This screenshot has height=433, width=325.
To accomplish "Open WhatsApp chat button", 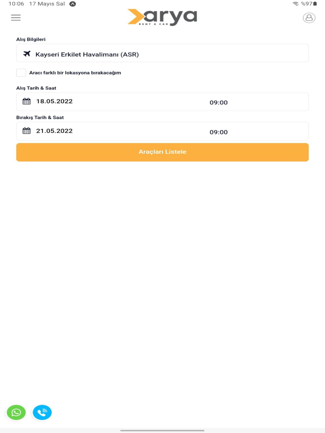I will pyautogui.click(x=16, y=412).
